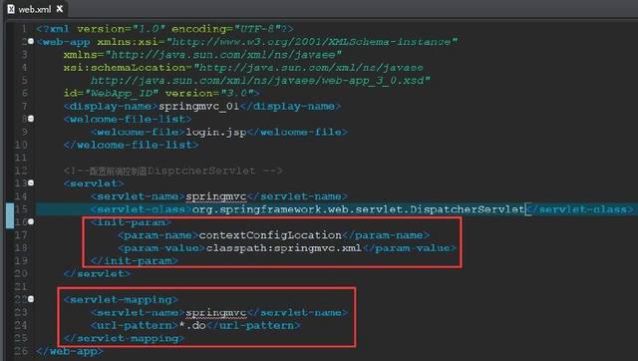Screen dimensions: 638x361
Task: Collapse the servlet element fold marker
Action: pyautogui.click(x=31, y=183)
